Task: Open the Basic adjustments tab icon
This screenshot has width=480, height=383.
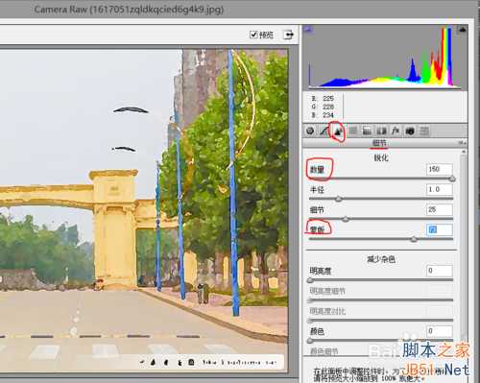Action: [x=310, y=131]
